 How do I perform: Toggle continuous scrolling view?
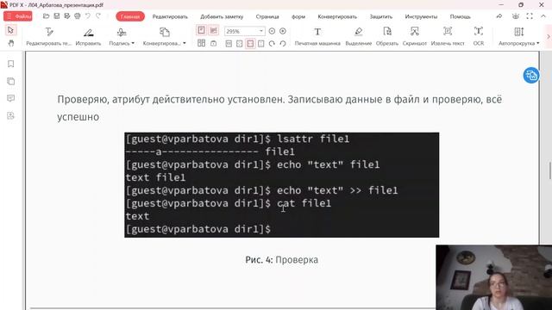(213, 31)
